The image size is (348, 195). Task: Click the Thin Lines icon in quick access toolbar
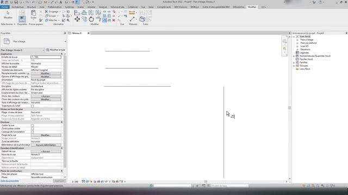[x=77, y=2]
